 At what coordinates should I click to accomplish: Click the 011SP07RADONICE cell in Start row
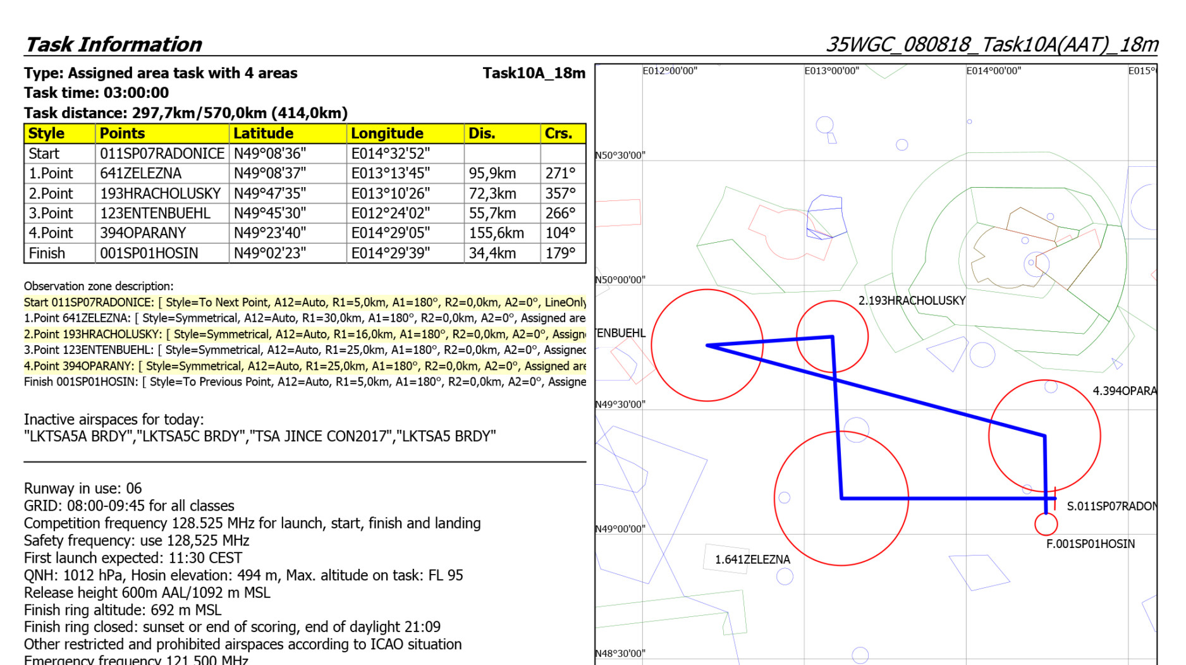pos(162,154)
